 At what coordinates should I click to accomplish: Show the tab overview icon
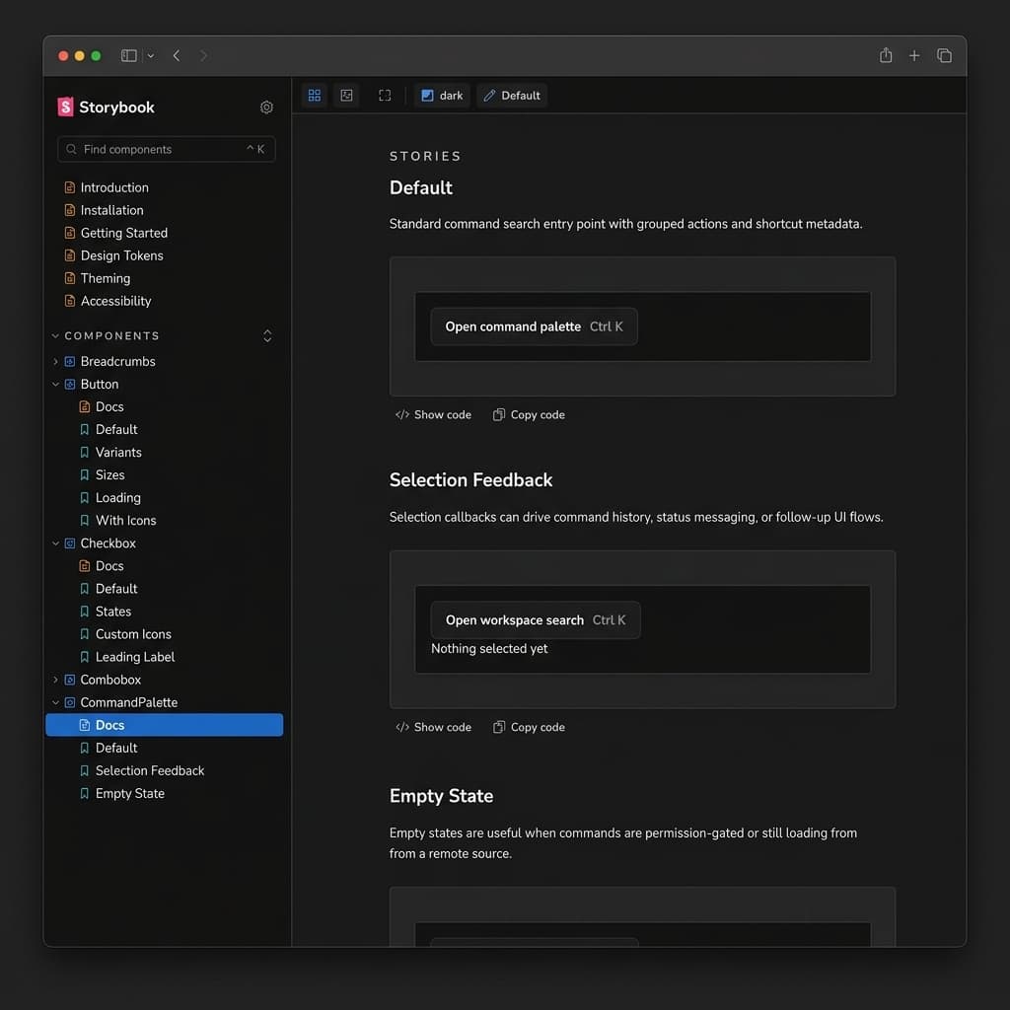[944, 56]
